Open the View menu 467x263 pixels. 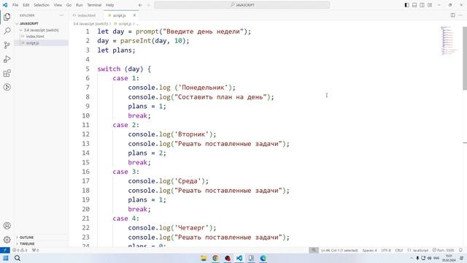pyautogui.click(x=58, y=5)
